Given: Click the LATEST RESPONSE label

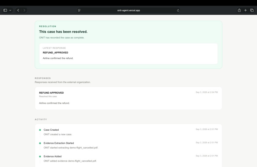Looking at the screenshot, I should coord(54,48).
